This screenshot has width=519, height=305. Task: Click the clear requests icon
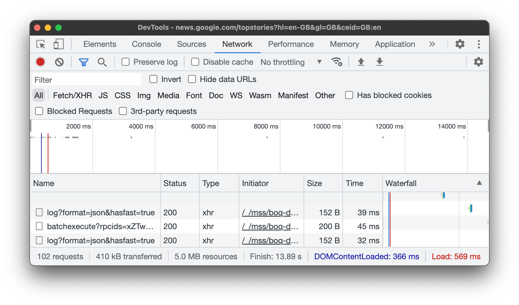click(58, 61)
